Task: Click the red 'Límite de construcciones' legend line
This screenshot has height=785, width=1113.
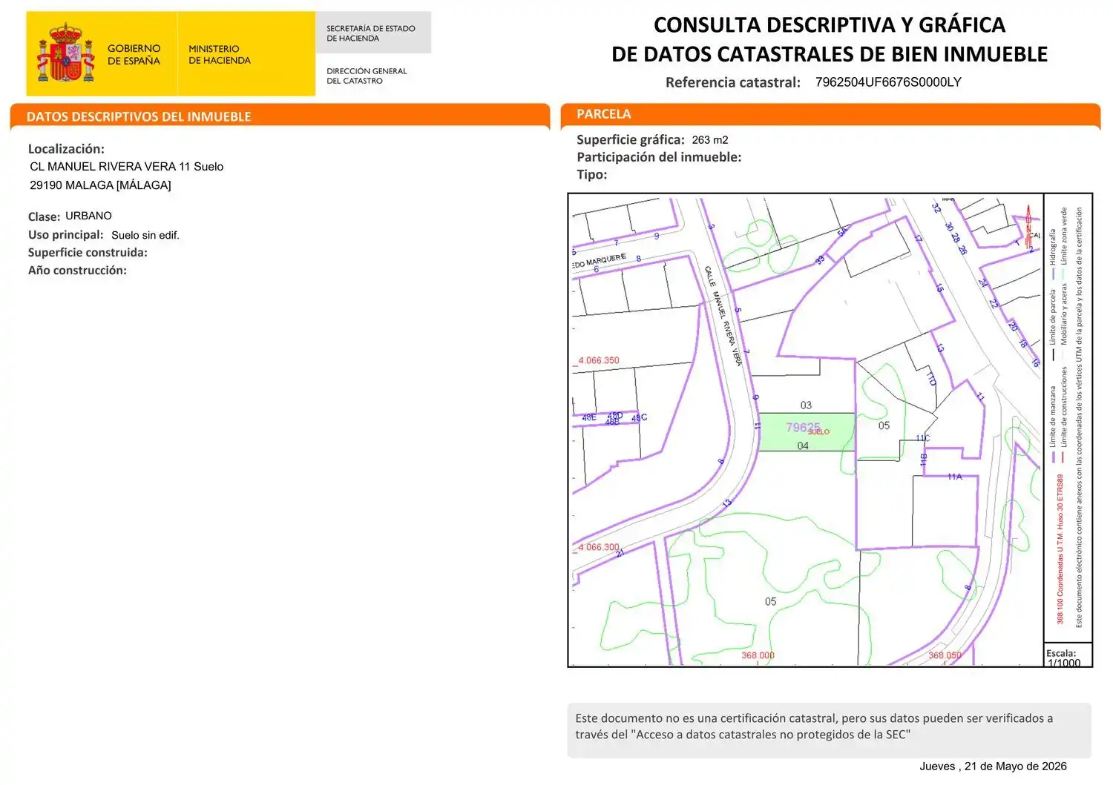Action: [x=1063, y=456]
